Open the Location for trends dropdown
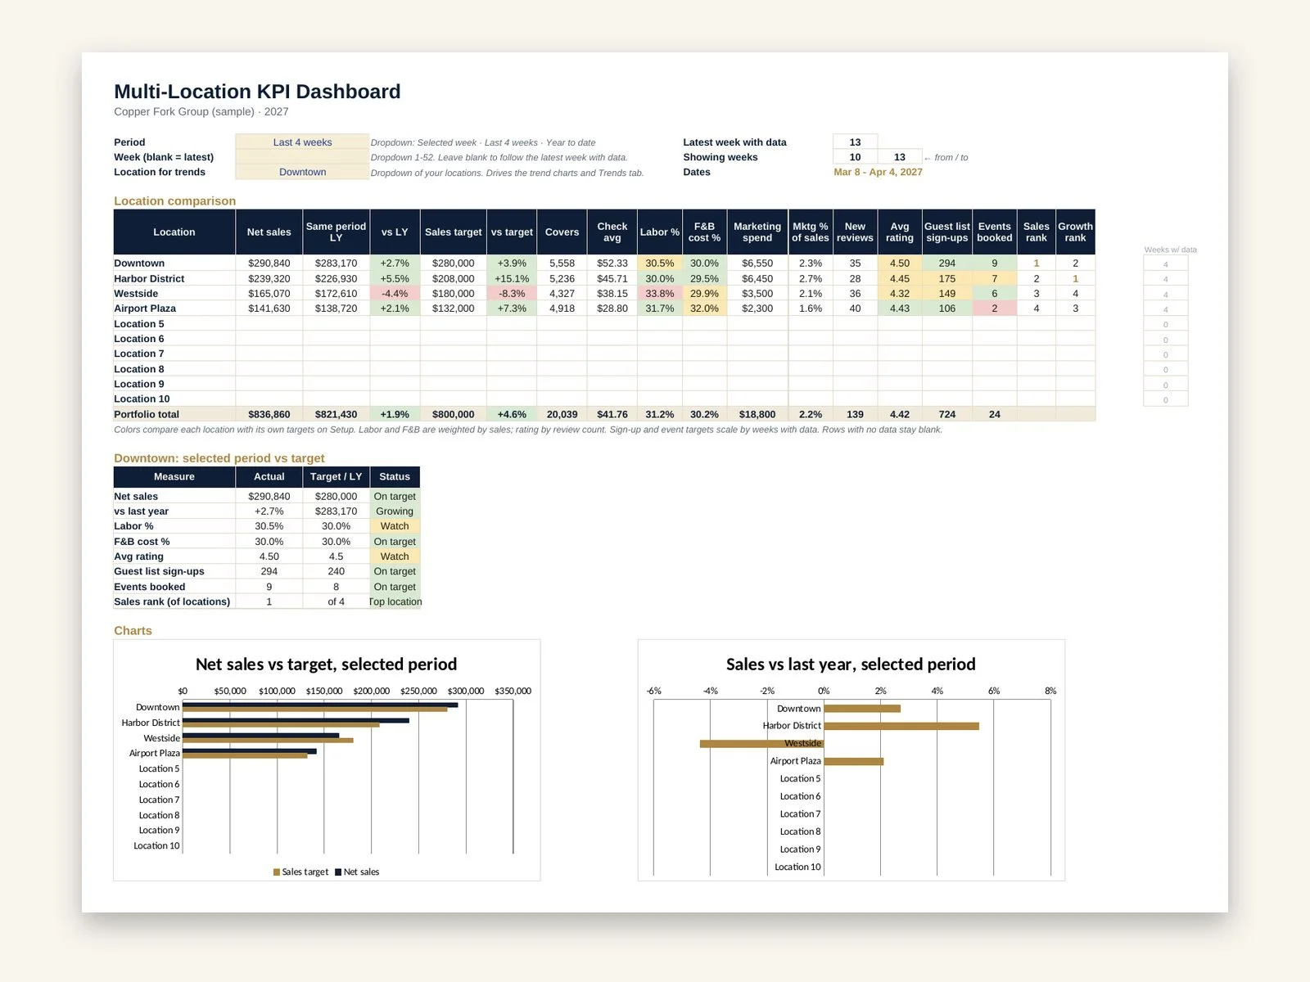The image size is (1310, 982). (302, 172)
